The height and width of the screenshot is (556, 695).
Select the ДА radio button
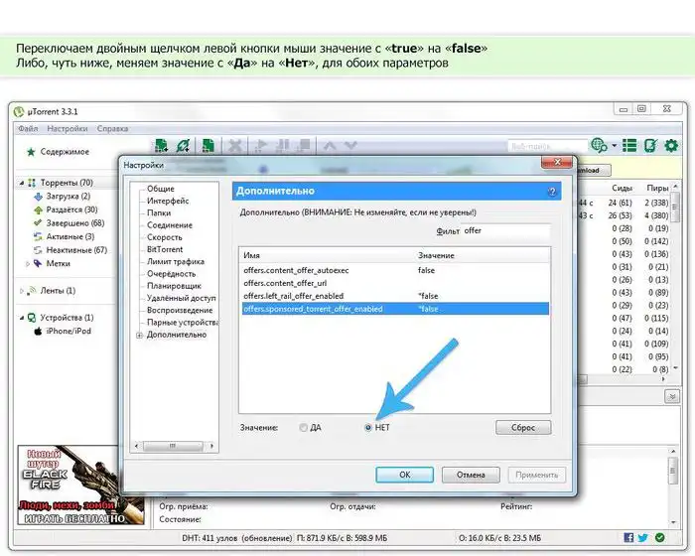(x=304, y=428)
